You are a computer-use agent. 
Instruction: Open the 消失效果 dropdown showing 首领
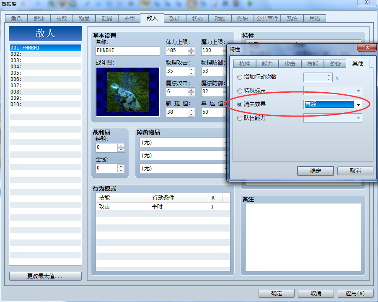[x=333, y=104]
